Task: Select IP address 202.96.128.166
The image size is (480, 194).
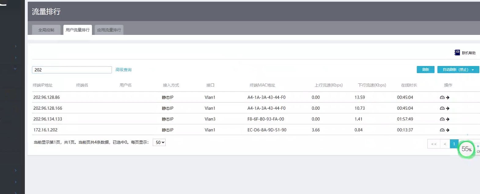Action: [x=48, y=108]
